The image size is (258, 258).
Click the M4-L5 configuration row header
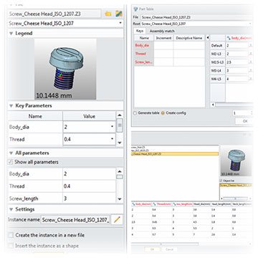point(217,79)
